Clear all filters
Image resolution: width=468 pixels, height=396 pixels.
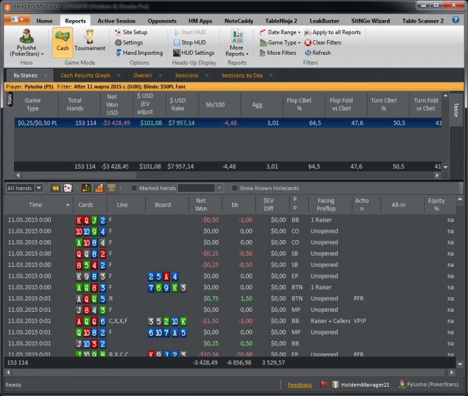(x=322, y=43)
